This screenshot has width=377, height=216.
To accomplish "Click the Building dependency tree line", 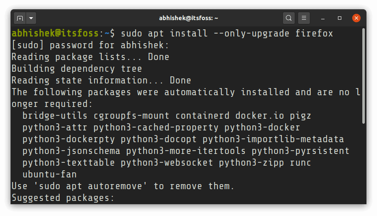I will click(76, 68).
